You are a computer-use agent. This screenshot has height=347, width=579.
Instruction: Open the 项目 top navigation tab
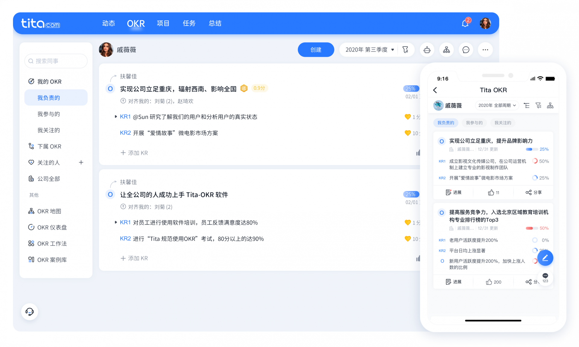(163, 23)
